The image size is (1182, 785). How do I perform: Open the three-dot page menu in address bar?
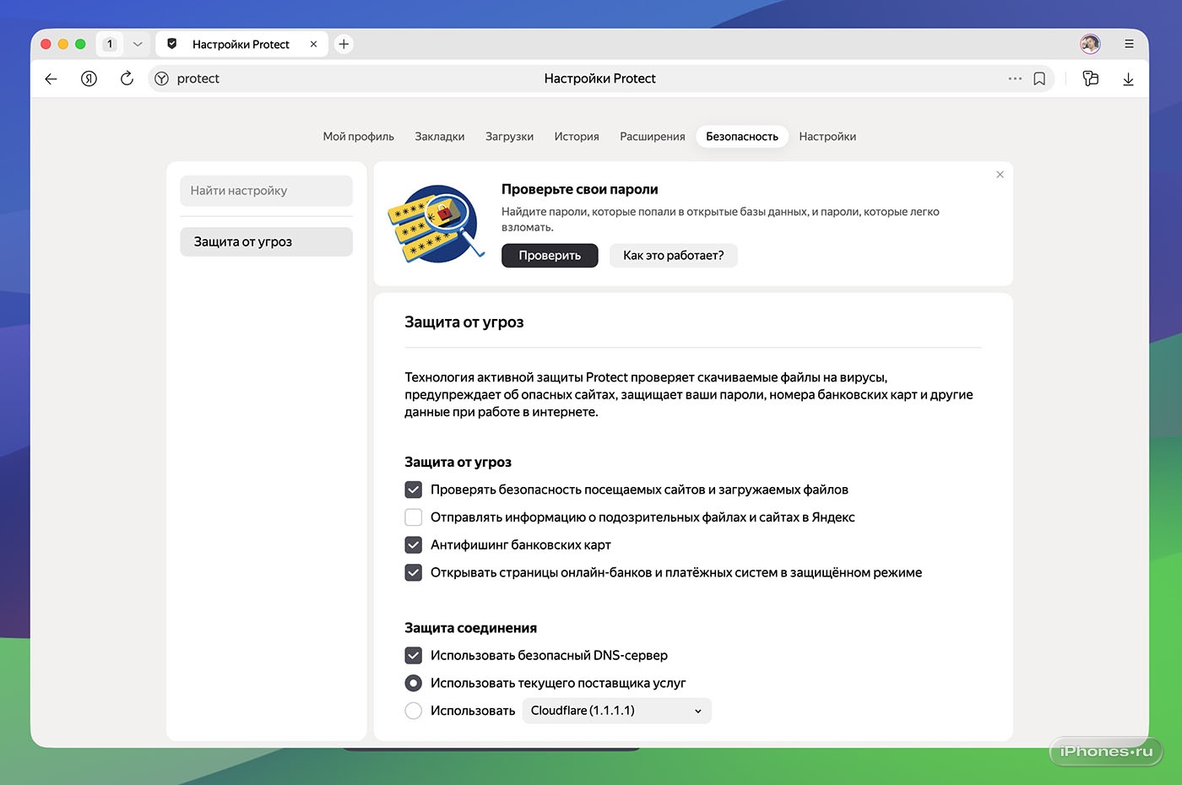coord(1015,78)
